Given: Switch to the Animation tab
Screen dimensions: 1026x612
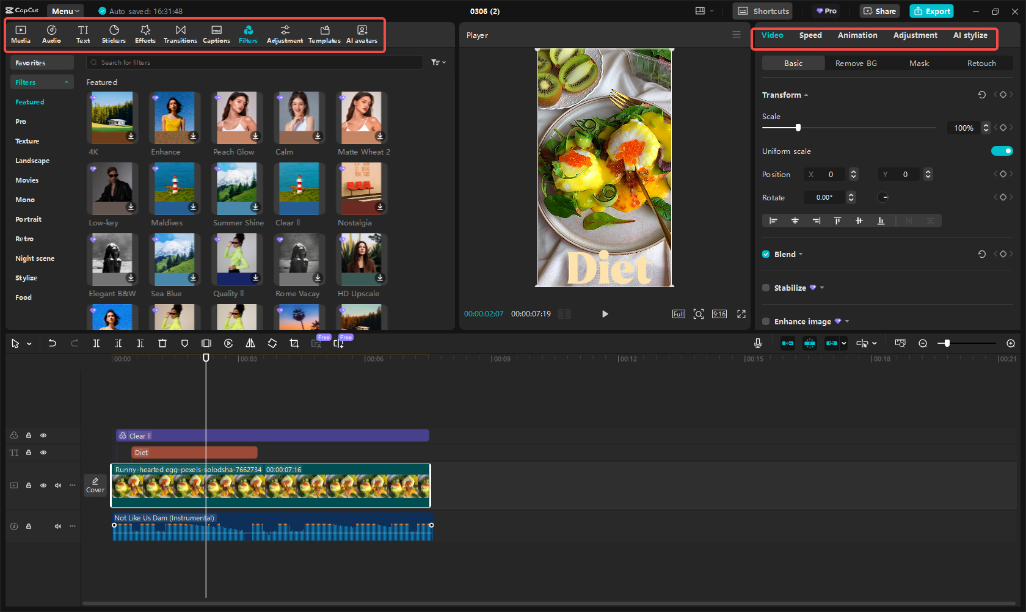Looking at the screenshot, I should 857,35.
